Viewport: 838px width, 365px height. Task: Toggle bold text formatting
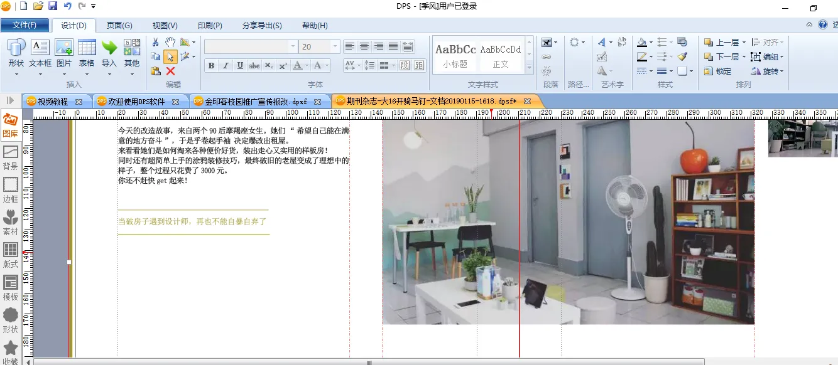coord(211,66)
